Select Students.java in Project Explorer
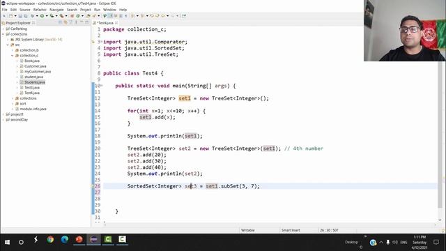 pyautogui.click(x=34, y=82)
